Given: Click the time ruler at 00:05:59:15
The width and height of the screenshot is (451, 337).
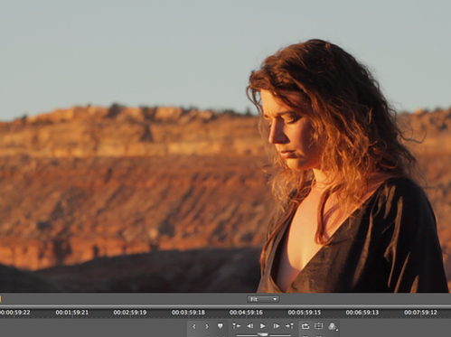Looking at the screenshot, I should (304, 313).
